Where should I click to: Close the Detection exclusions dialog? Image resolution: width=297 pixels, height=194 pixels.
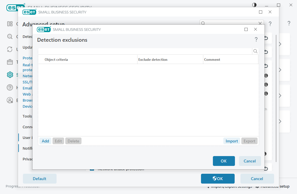[x=256, y=29]
